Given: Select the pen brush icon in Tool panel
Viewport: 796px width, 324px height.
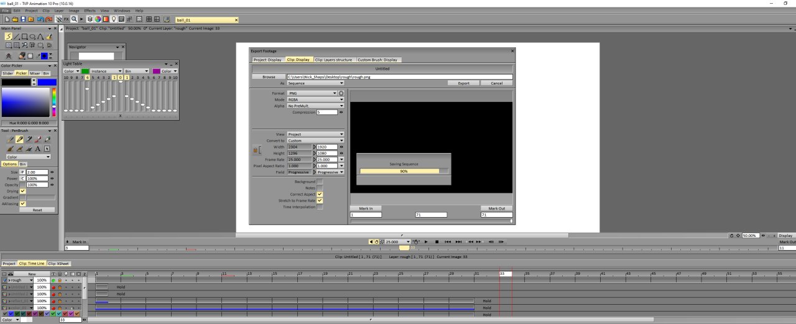Looking at the screenshot, I should click(x=19, y=139).
